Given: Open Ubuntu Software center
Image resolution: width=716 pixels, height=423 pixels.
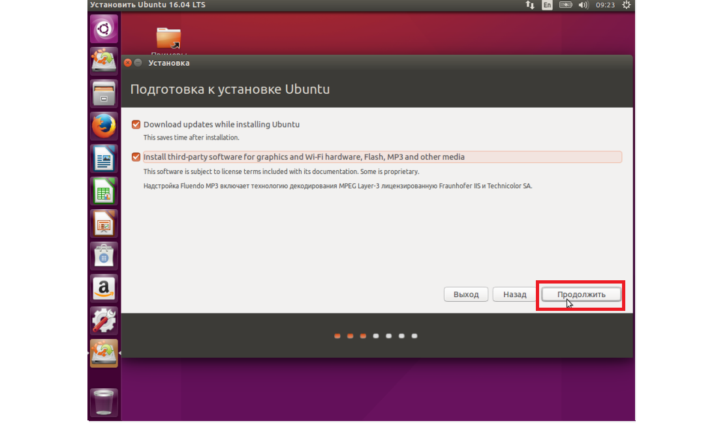Looking at the screenshot, I should [104, 255].
